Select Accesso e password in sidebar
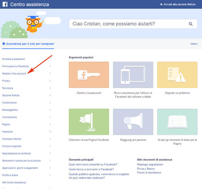The height and width of the screenshot is (189, 202). pos(13,59)
